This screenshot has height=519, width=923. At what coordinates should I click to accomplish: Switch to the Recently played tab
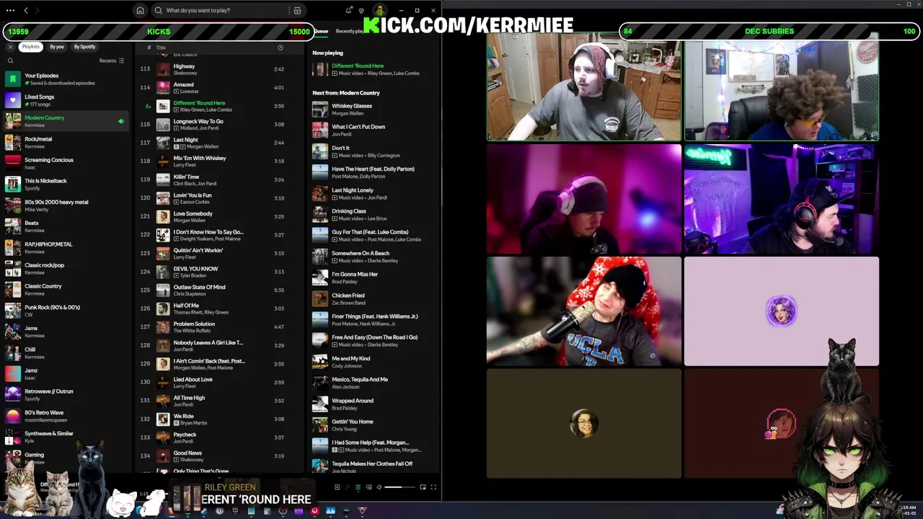[x=350, y=31]
